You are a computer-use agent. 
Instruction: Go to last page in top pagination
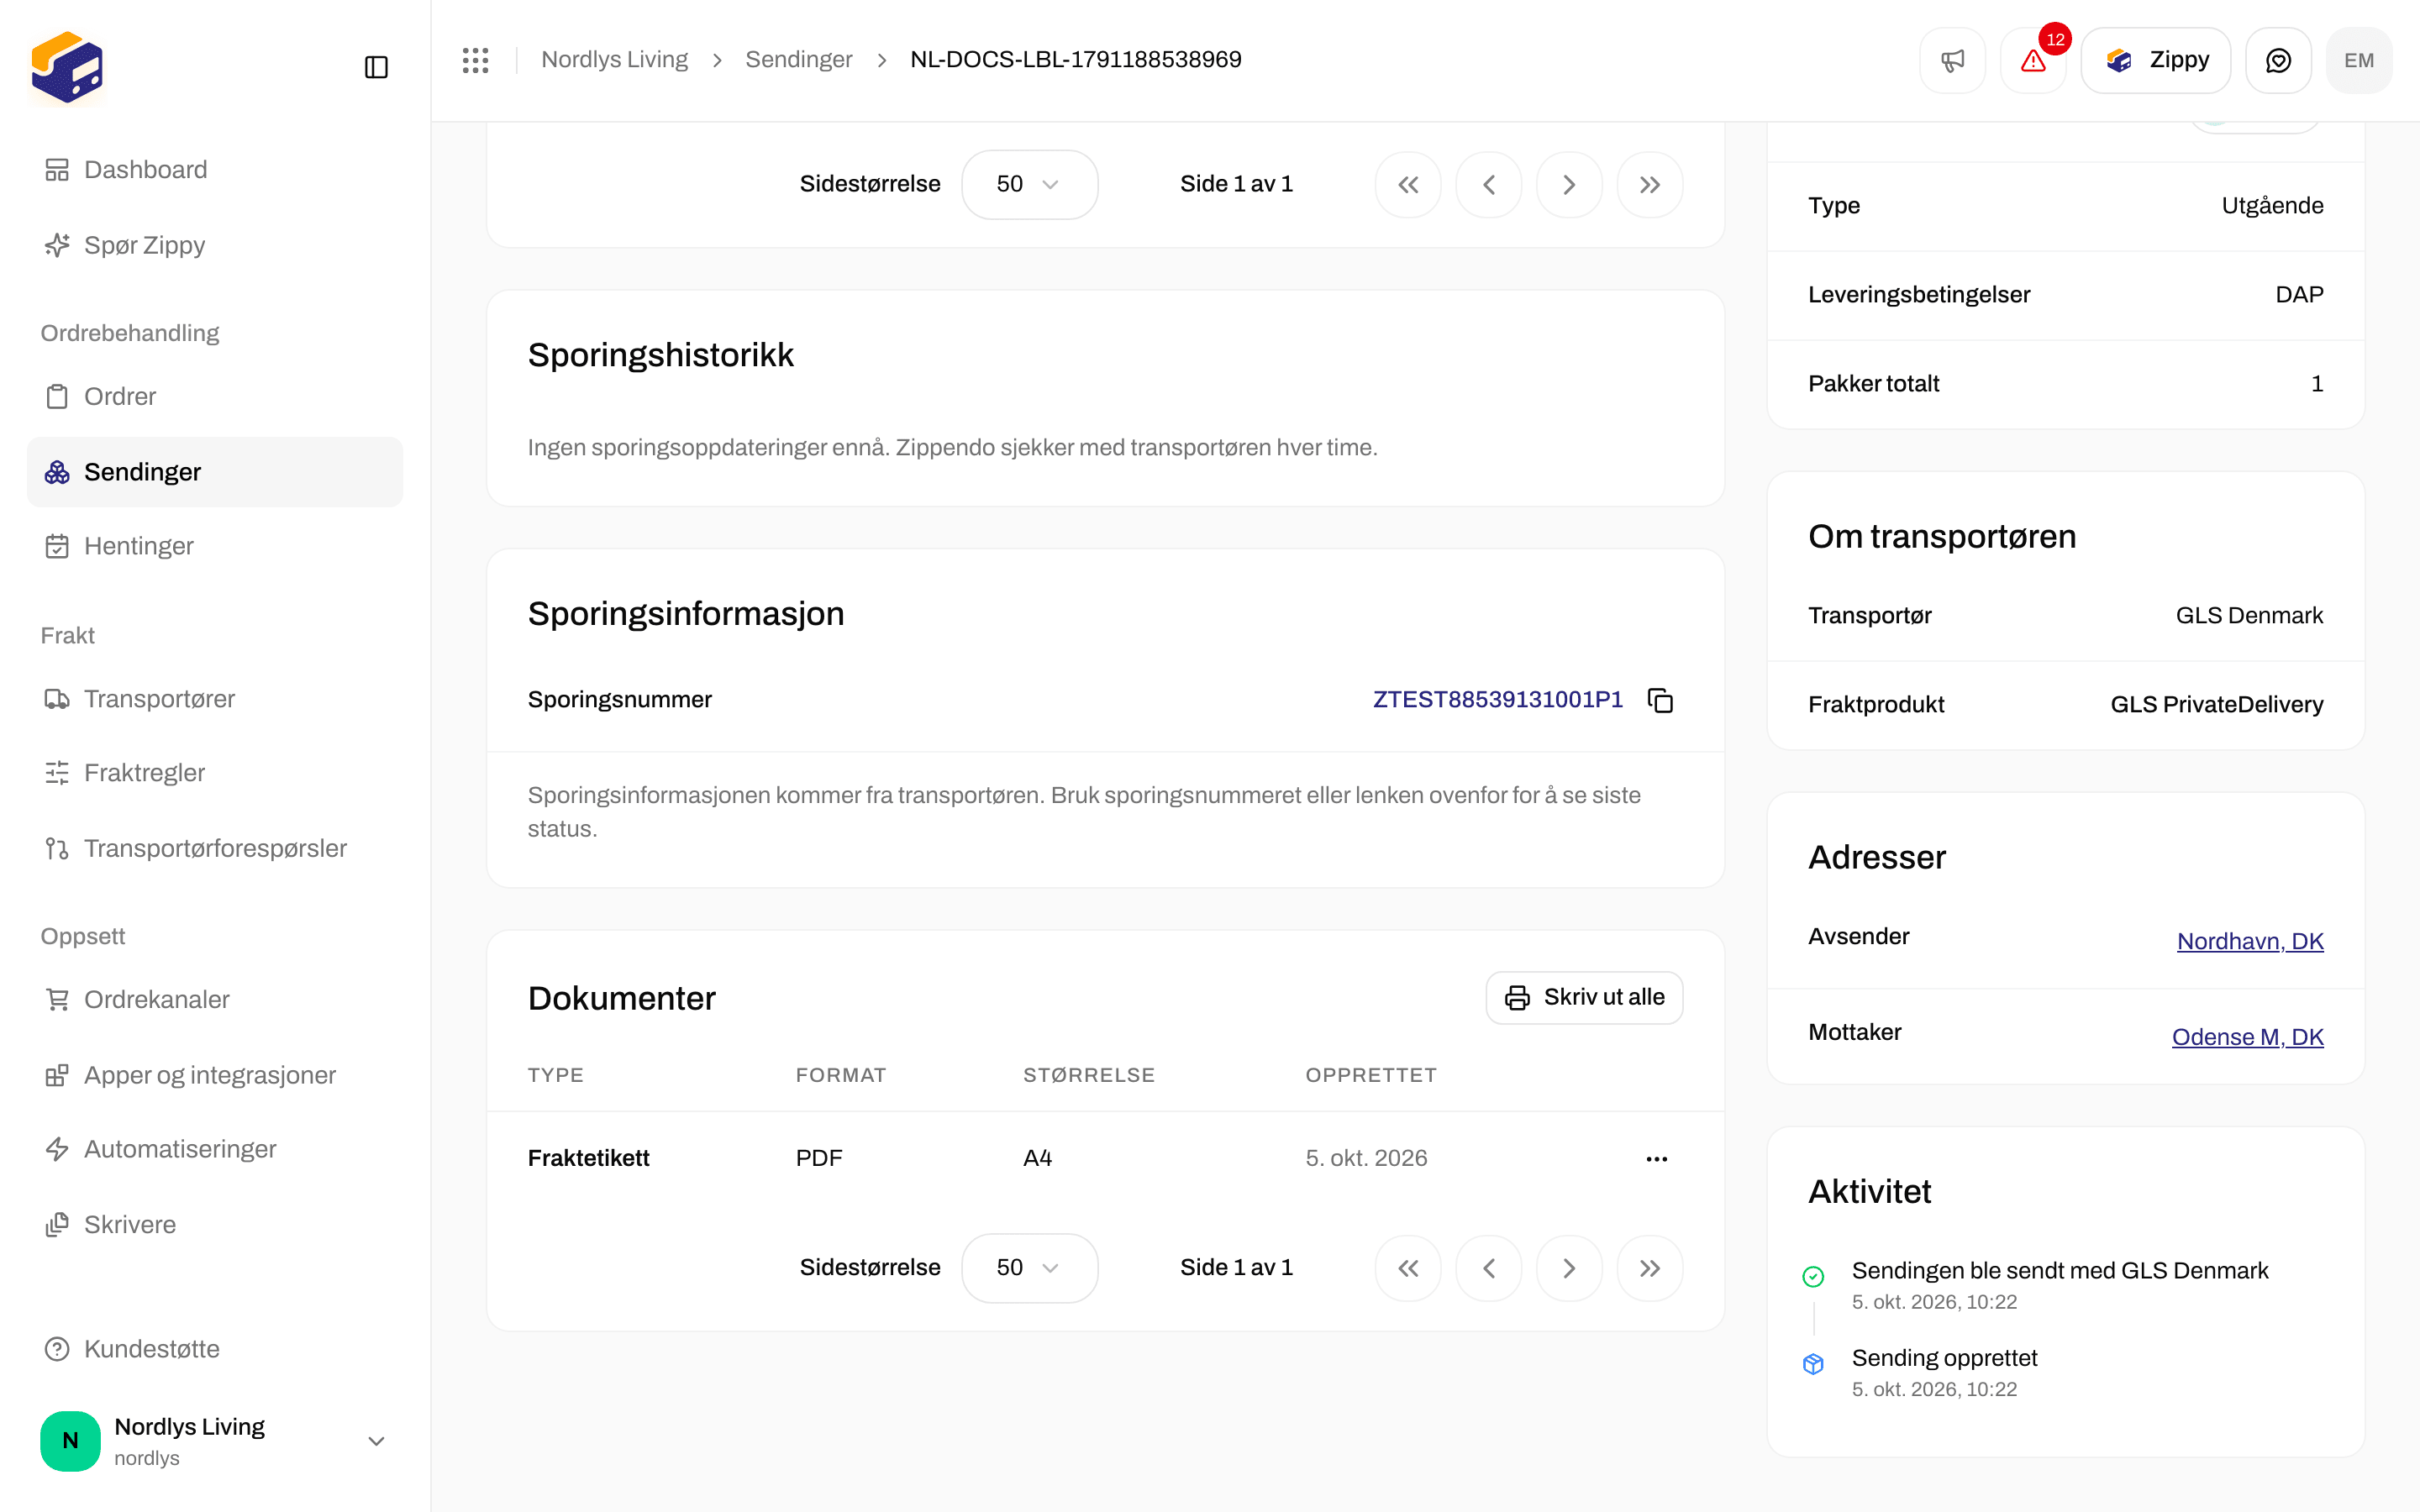(1650, 185)
